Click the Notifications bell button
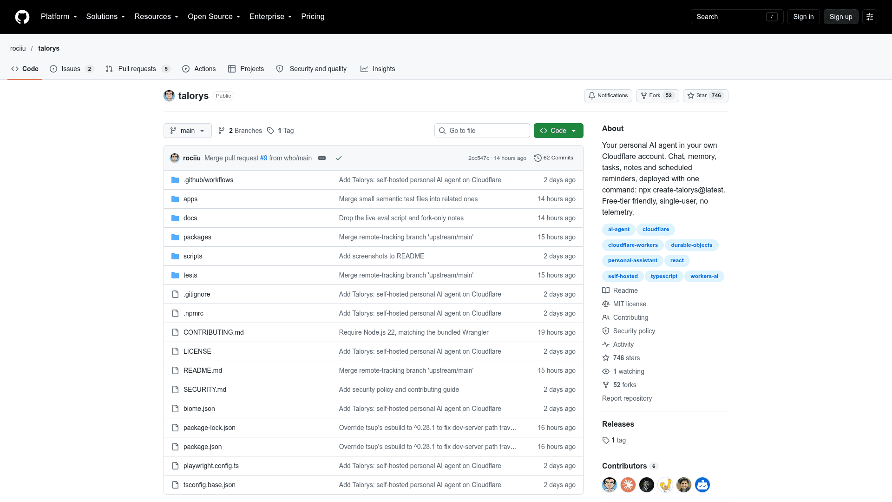 pos(608,96)
